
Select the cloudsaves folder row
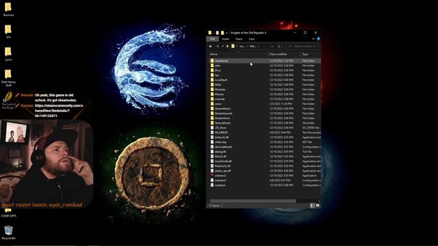265,61
